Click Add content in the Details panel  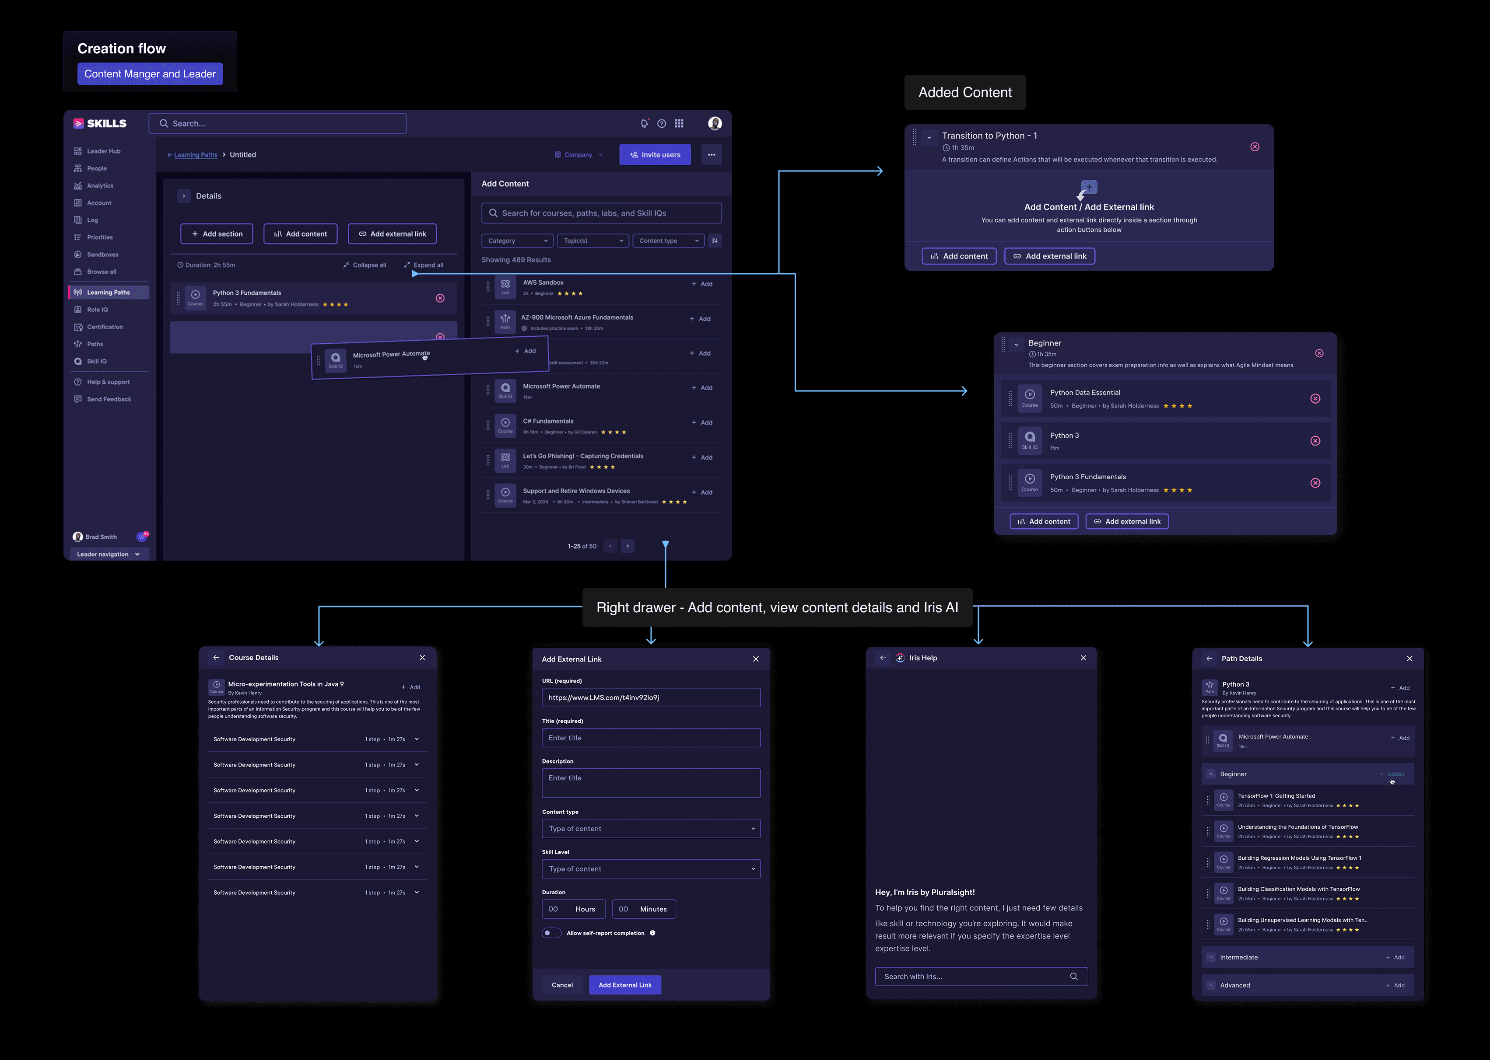tap(301, 234)
